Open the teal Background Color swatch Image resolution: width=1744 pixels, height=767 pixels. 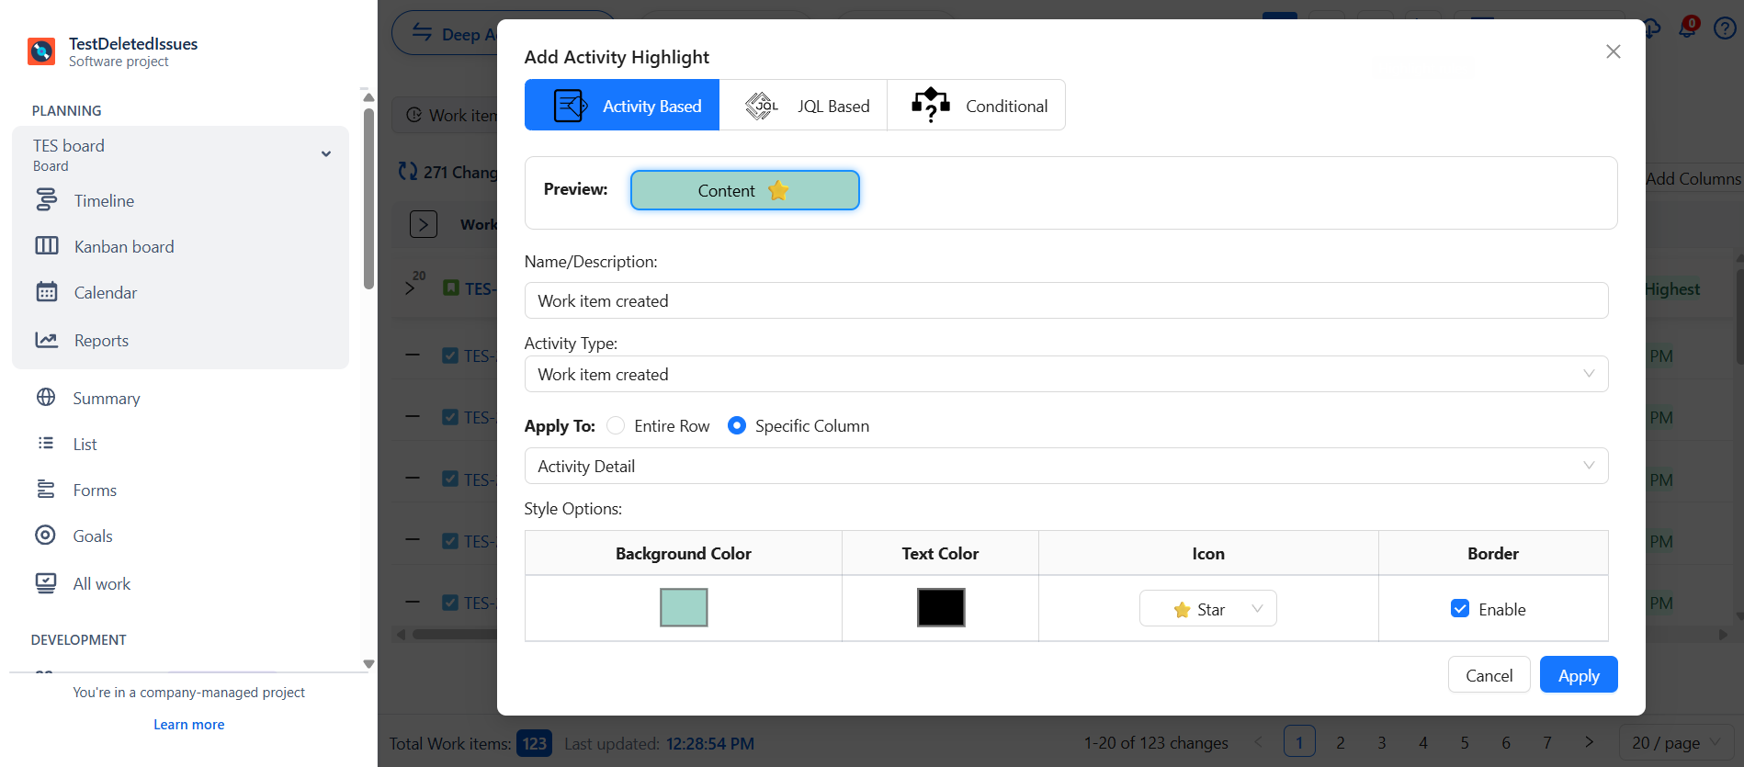click(684, 608)
